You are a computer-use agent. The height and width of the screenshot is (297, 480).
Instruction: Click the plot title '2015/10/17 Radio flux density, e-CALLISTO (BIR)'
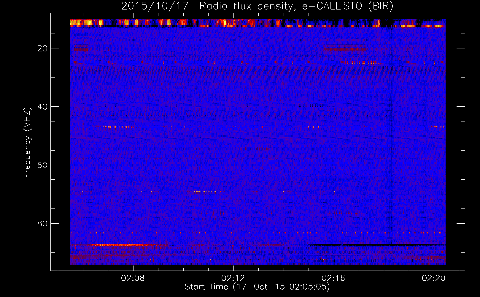tap(257, 6)
